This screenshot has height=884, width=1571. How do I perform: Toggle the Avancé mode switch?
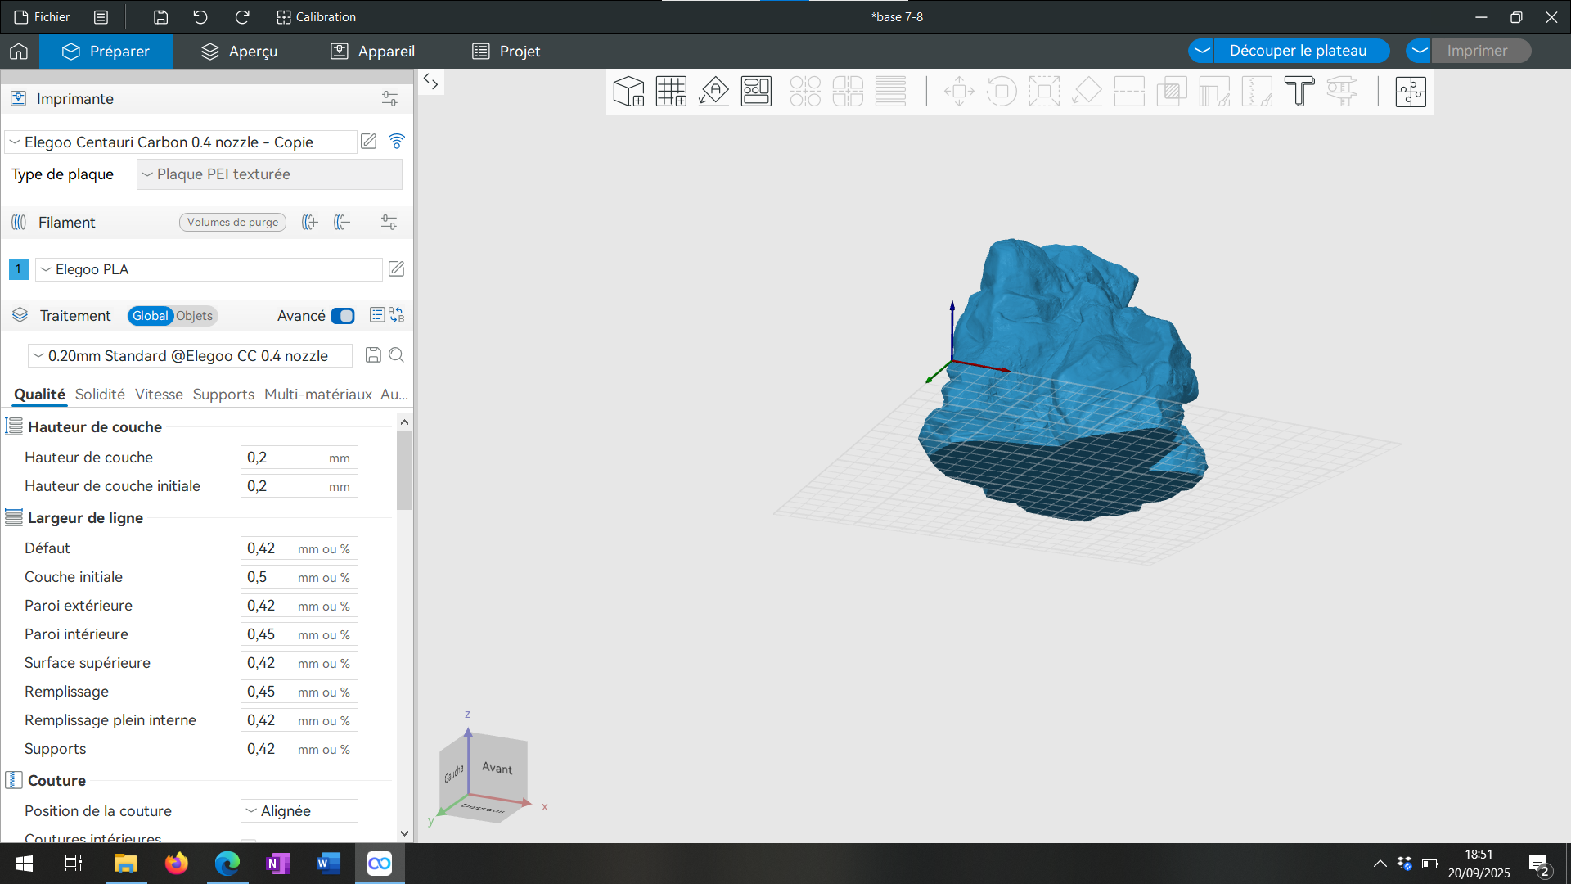tap(343, 316)
